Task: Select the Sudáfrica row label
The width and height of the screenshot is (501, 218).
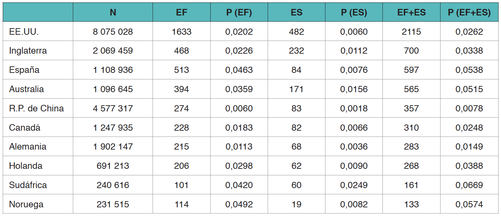Action: coord(28,185)
